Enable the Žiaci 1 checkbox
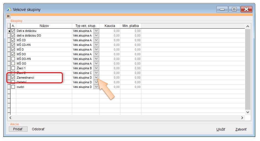 tap(13, 68)
